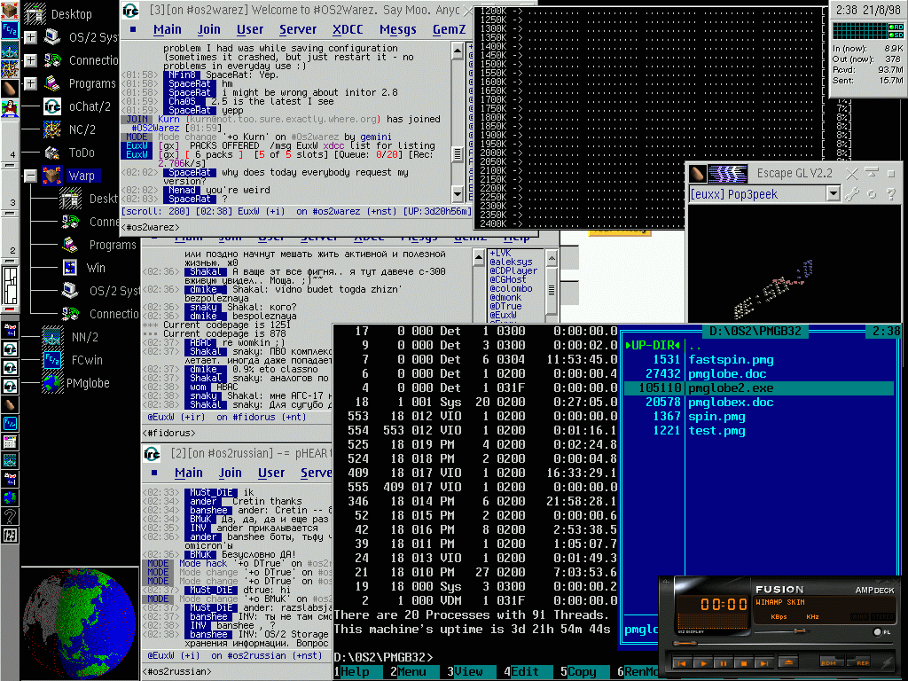Screen dimensions: 908x681
Task: Select the Win icon under Warp
Action: coord(70,268)
